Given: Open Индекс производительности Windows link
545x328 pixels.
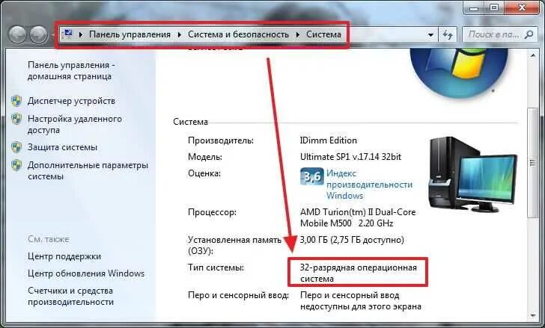Looking at the screenshot, I should (369, 185).
